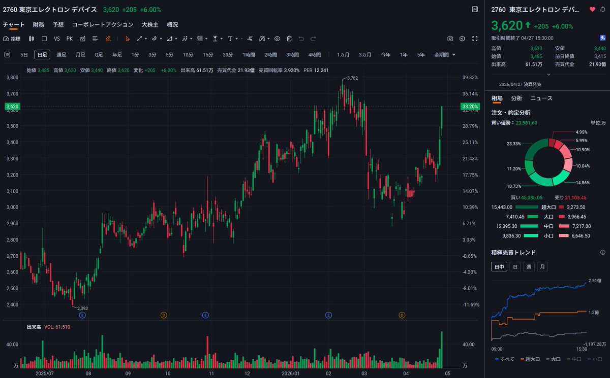Image resolution: width=610 pixels, height=378 pixels.
Task: Select the price range measure tool
Action: click(x=215, y=39)
